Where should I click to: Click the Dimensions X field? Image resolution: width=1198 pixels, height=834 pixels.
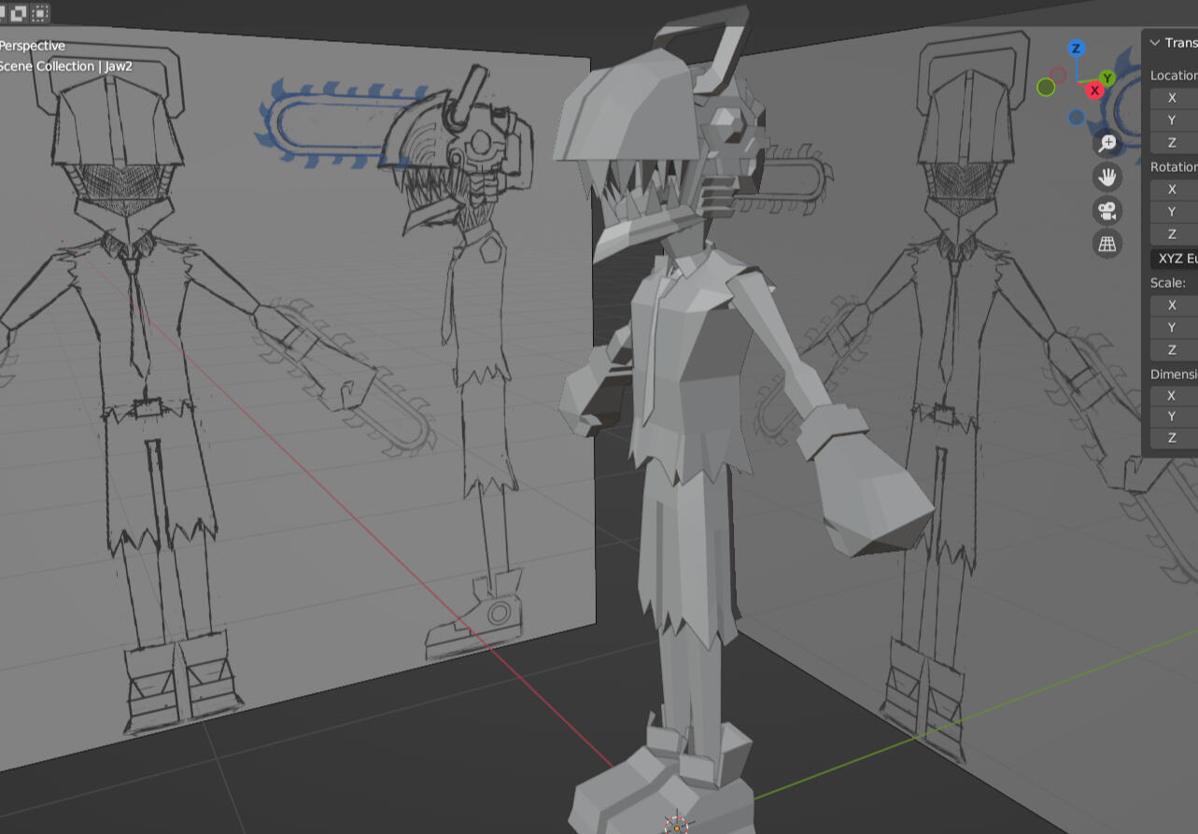(1173, 395)
